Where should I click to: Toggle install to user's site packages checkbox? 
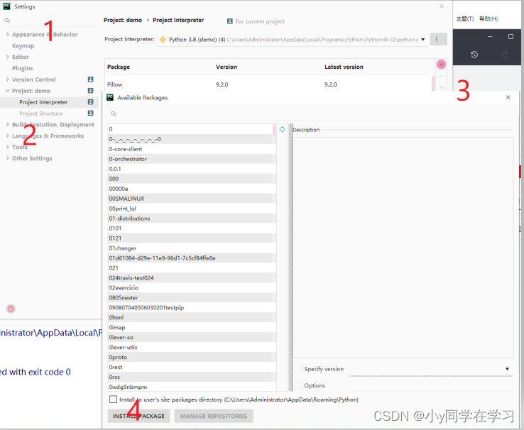tap(114, 399)
